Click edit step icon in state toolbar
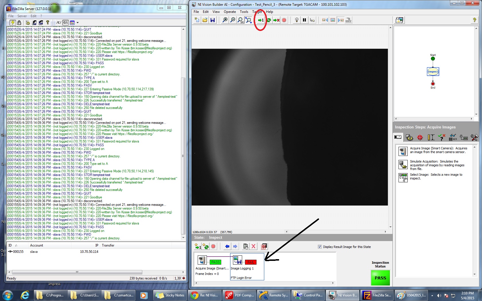 tap(246, 246)
